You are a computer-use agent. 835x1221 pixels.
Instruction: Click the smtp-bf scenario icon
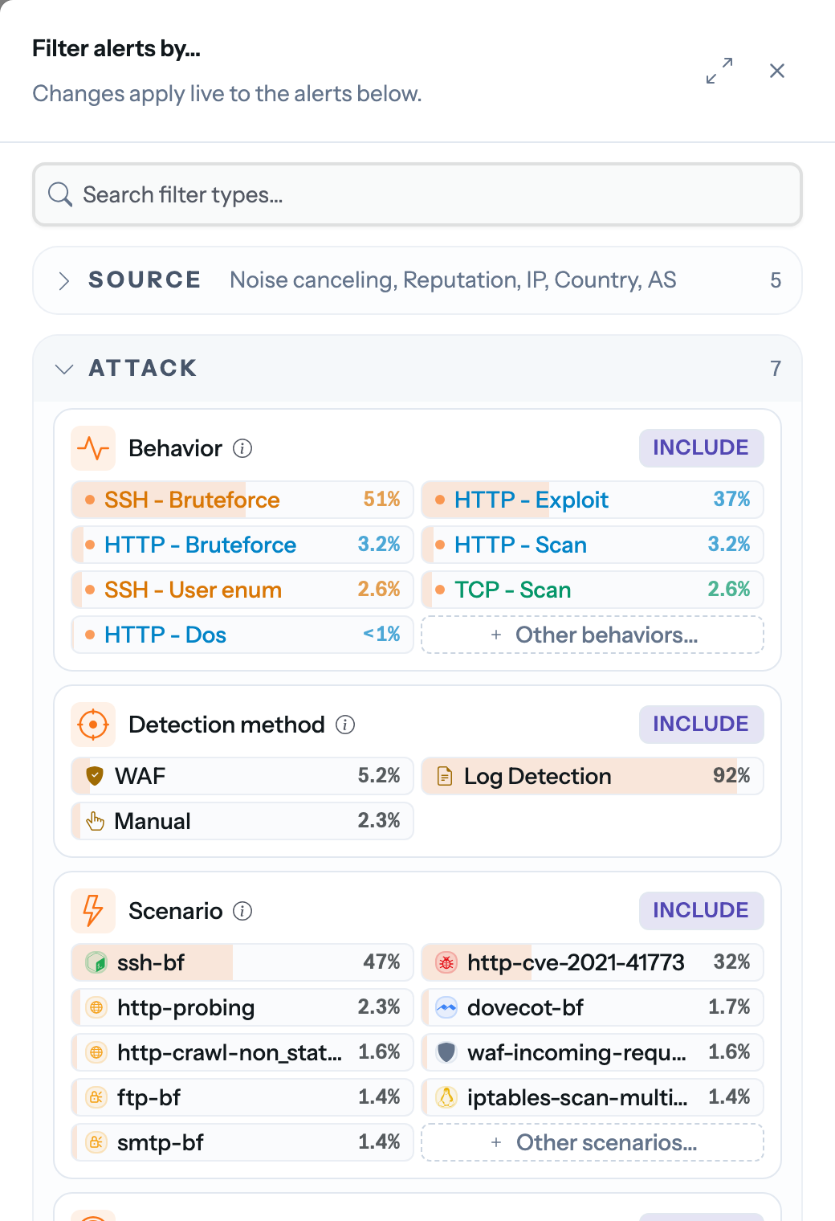97,1142
